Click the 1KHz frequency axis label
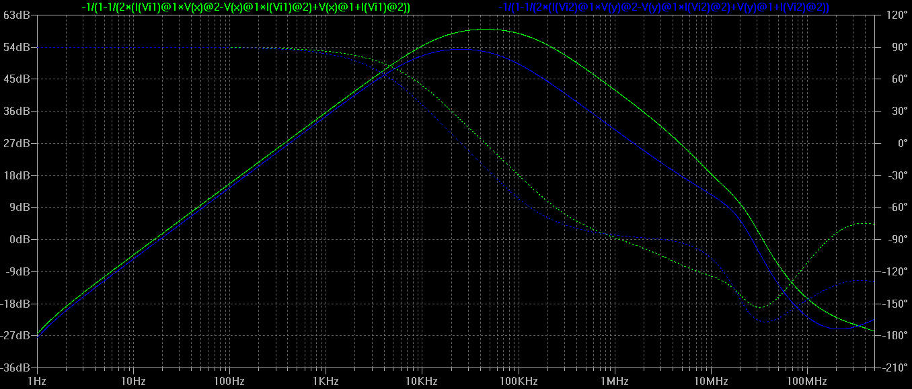 [x=326, y=382]
